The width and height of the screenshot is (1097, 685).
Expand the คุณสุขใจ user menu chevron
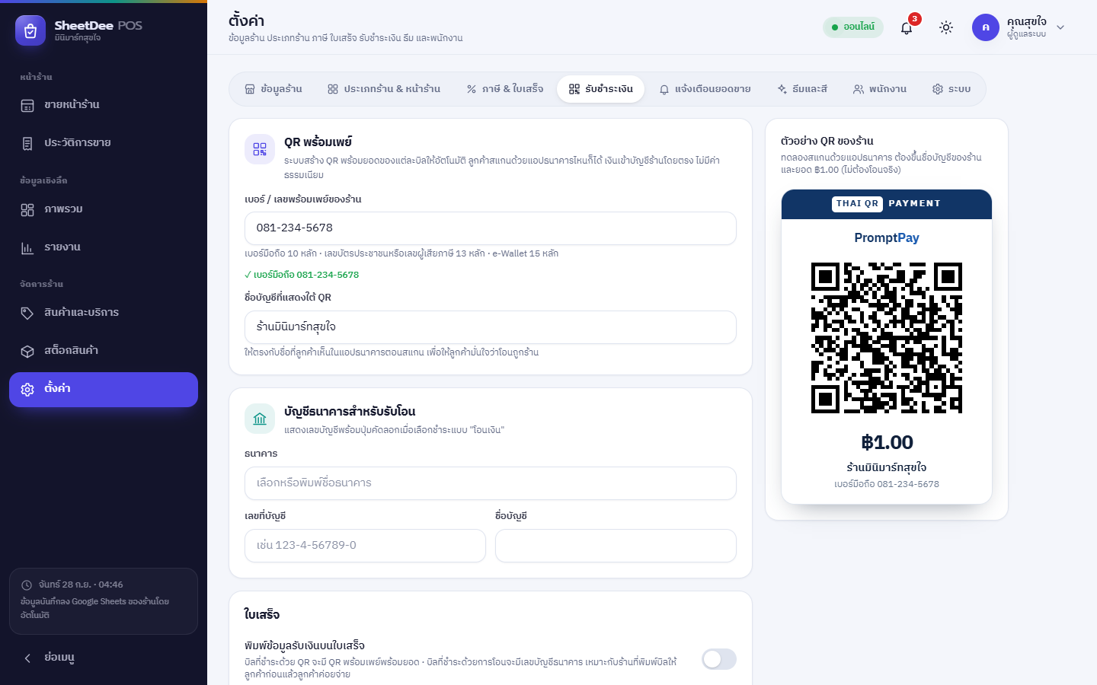pyautogui.click(x=1060, y=27)
